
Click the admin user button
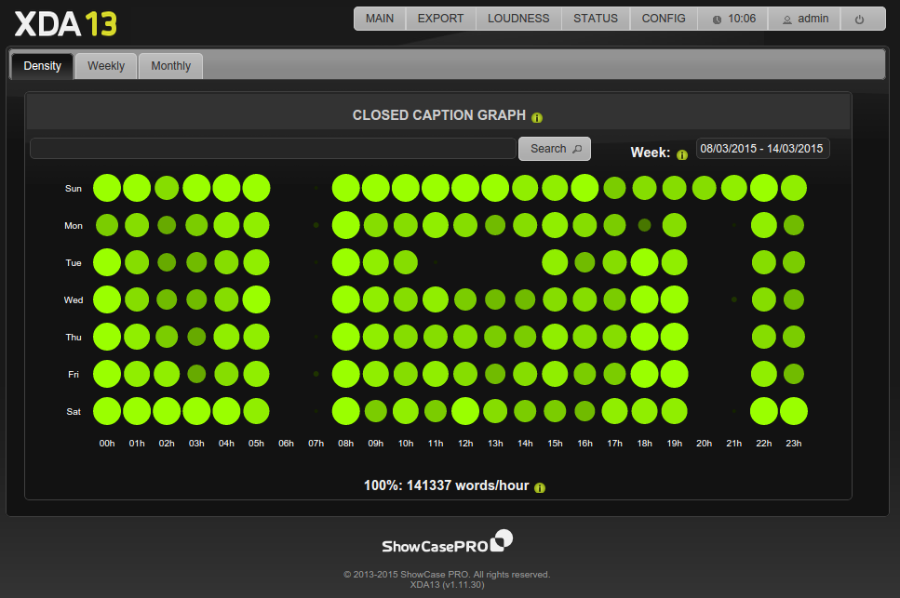click(x=805, y=19)
